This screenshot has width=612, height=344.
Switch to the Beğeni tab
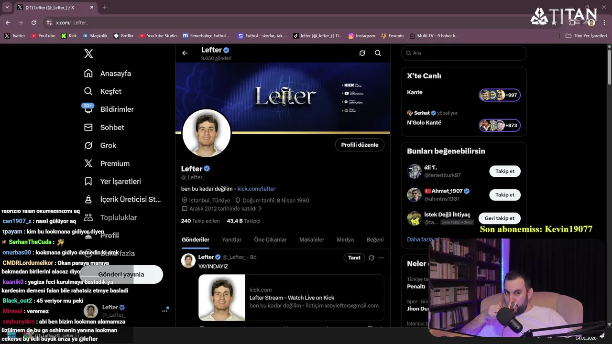(375, 240)
